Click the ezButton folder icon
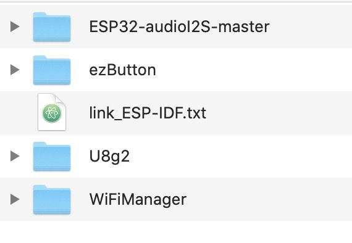Screen dimensions: 352x243 coord(52,70)
